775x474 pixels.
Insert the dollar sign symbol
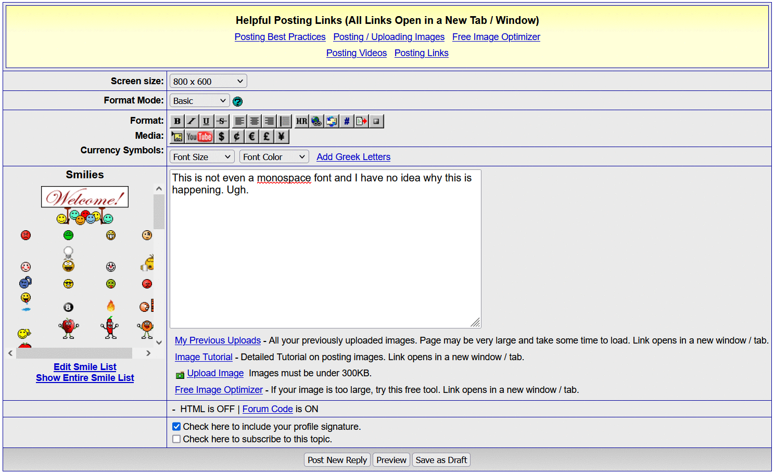222,137
